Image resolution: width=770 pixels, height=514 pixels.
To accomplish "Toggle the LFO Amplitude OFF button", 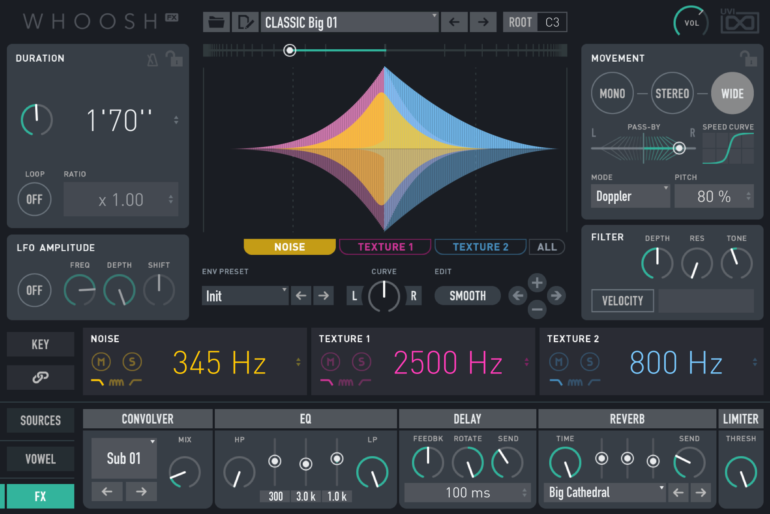I will click(34, 290).
